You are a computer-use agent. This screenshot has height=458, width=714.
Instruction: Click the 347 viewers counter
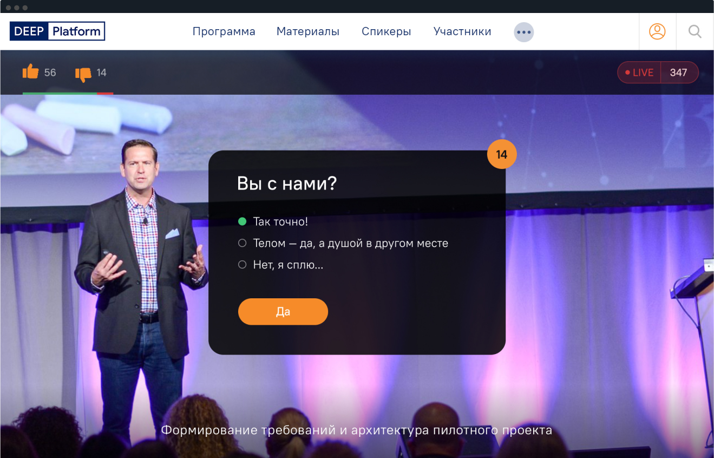coord(679,73)
